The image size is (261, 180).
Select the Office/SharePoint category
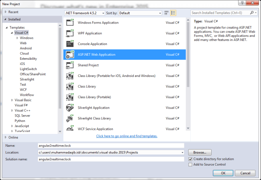(x=33, y=74)
